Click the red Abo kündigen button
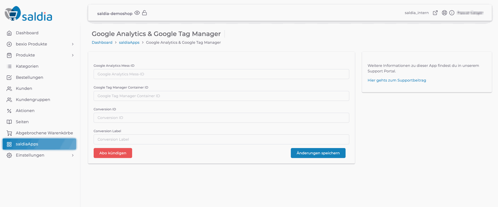Viewport: 498px width, 207px height. 113,153
